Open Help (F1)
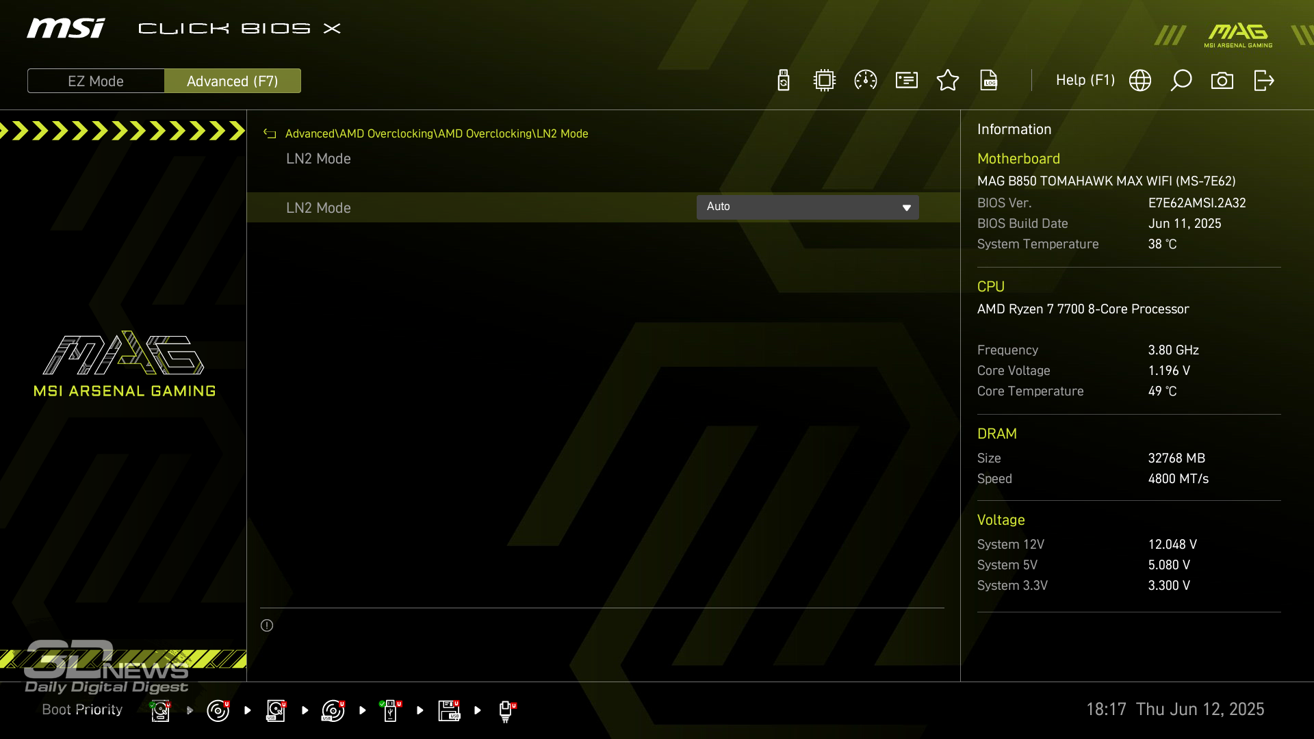This screenshot has width=1314, height=739. tap(1085, 80)
